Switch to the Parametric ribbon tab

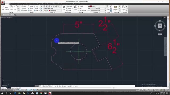point(28,4)
